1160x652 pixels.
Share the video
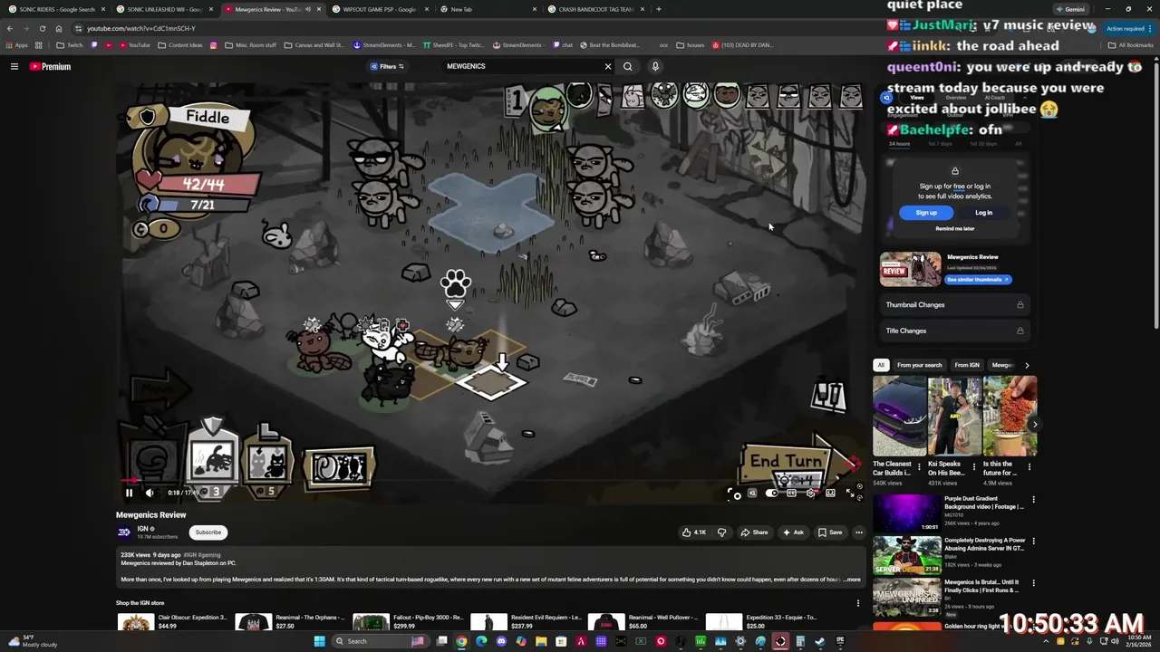(754, 532)
